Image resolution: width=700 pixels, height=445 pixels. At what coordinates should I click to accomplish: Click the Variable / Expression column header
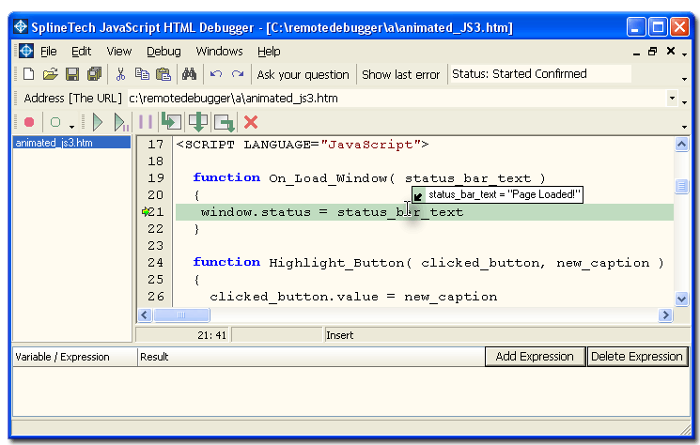(x=74, y=357)
